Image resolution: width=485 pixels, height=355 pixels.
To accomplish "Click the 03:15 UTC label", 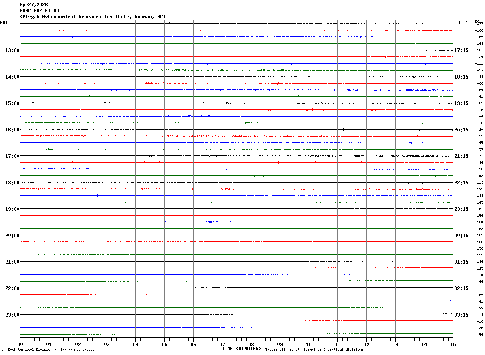I will tap(461, 315).
